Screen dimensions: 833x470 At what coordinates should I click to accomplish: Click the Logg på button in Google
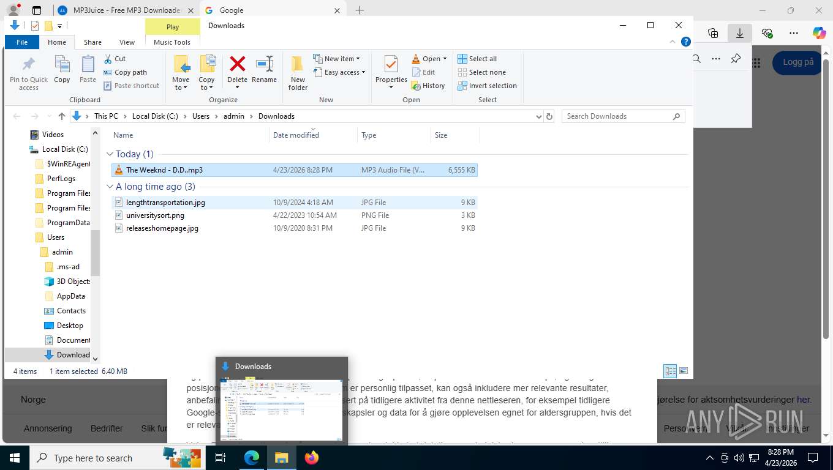(798, 62)
